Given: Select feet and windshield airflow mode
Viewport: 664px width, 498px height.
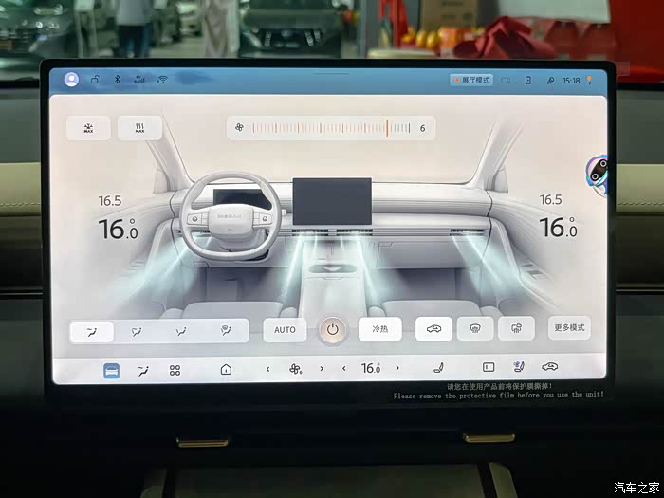Looking at the screenshot, I should (226, 331).
